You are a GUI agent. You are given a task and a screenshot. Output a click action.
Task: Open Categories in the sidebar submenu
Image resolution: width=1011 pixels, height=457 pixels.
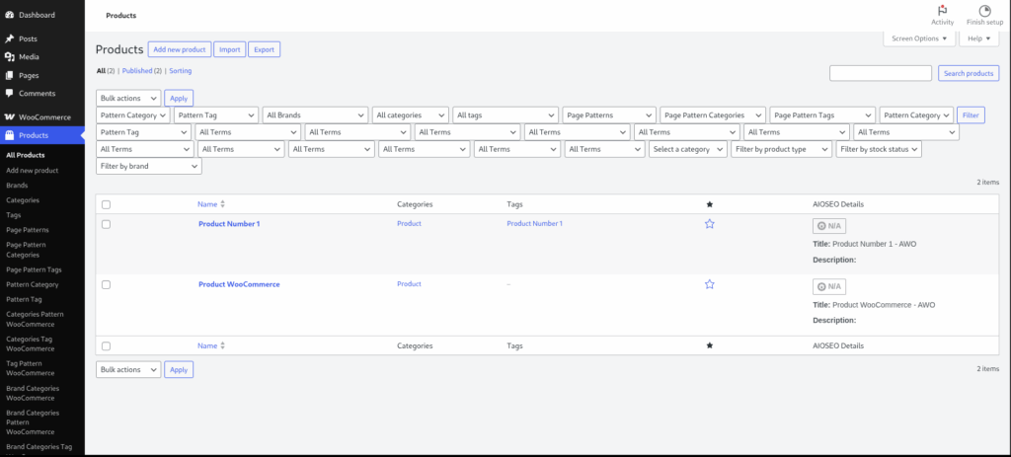pyautogui.click(x=23, y=200)
